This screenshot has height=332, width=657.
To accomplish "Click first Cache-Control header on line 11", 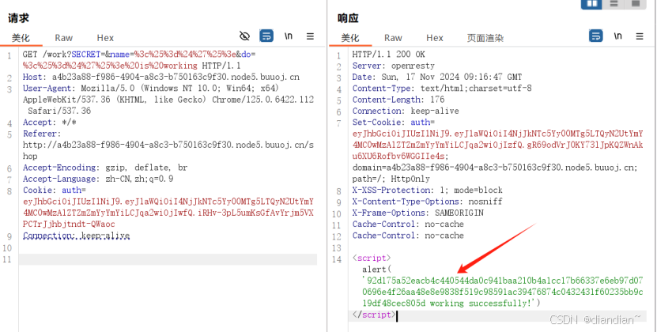I will (408, 224).
